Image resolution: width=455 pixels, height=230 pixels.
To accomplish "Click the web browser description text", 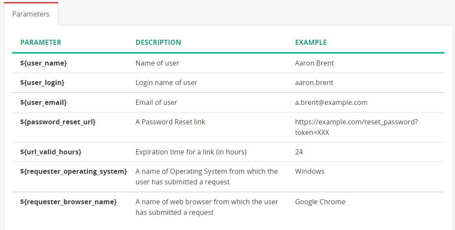I will point(207,207).
